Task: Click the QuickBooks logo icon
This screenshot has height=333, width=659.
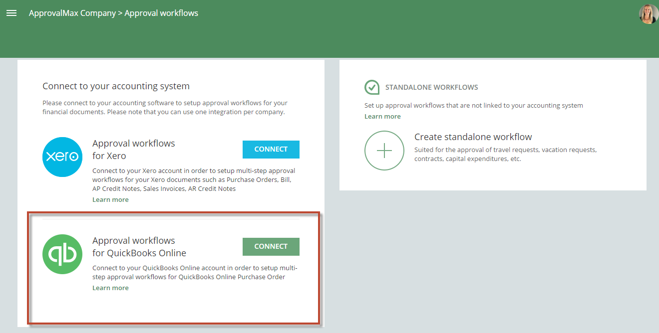Action: (62, 254)
